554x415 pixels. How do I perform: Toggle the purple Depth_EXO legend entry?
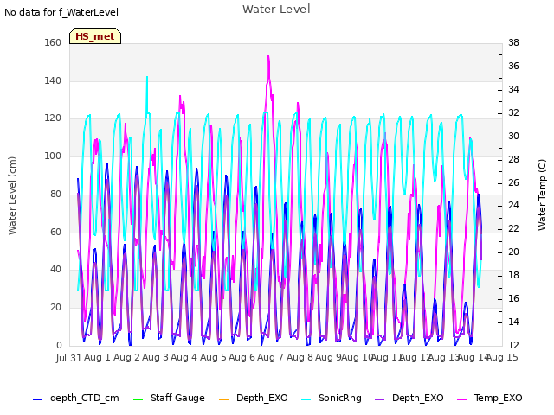pyautogui.click(x=409, y=399)
